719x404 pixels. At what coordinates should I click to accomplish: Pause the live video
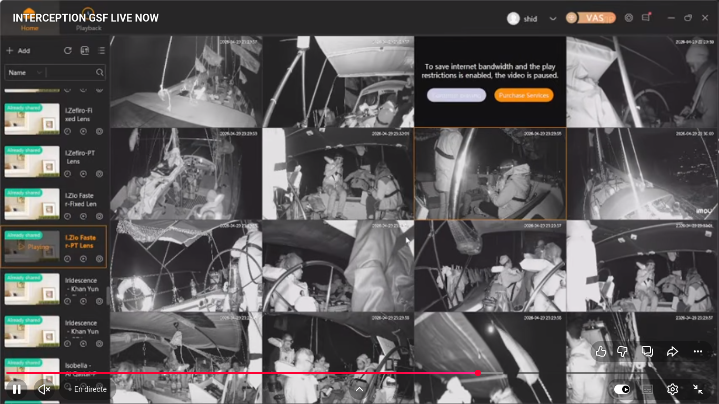[x=17, y=389]
